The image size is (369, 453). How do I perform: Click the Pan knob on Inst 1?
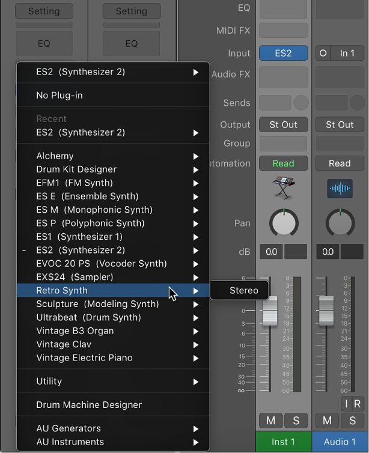[x=284, y=223]
